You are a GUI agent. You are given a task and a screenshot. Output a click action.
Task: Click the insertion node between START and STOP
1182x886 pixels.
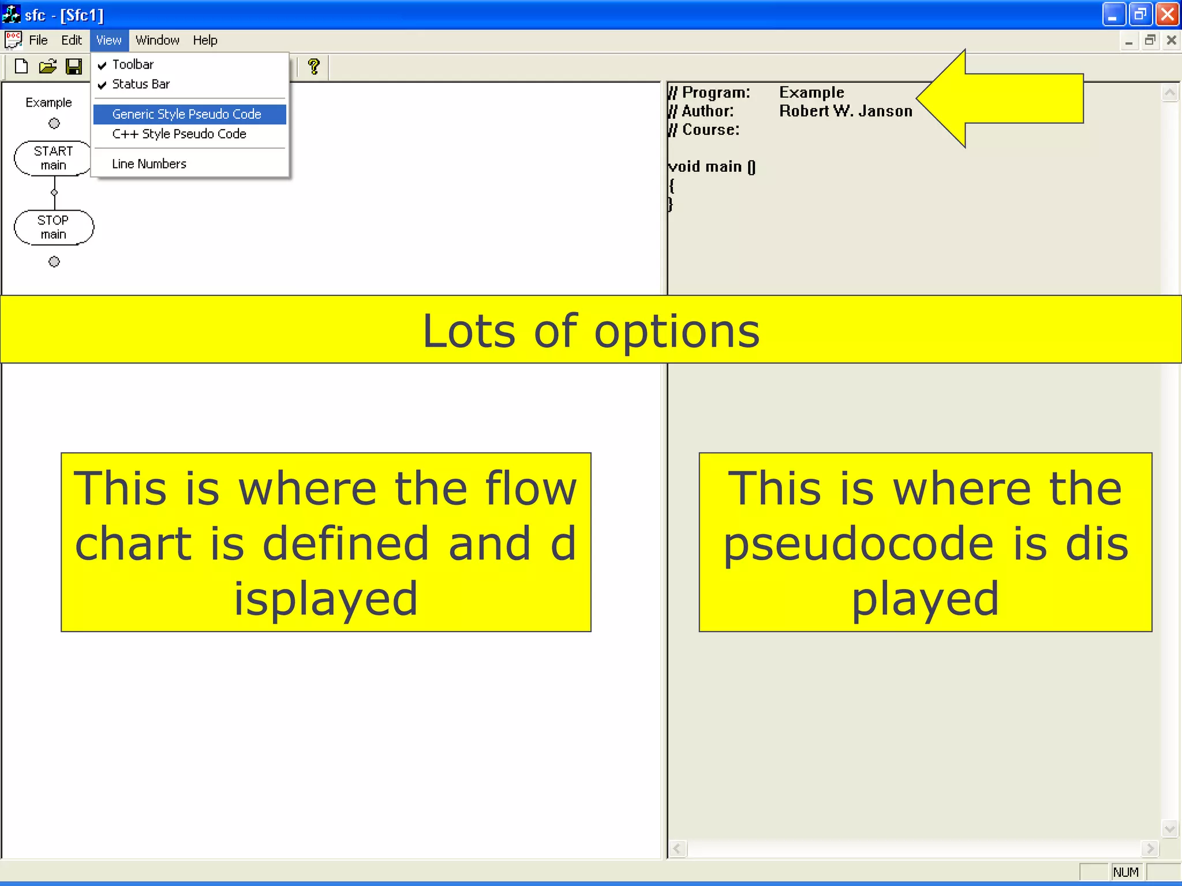[x=54, y=193]
